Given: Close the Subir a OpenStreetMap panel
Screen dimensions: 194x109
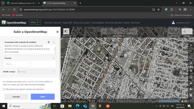Looking at the screenshot, I should [x=57, y=32].
